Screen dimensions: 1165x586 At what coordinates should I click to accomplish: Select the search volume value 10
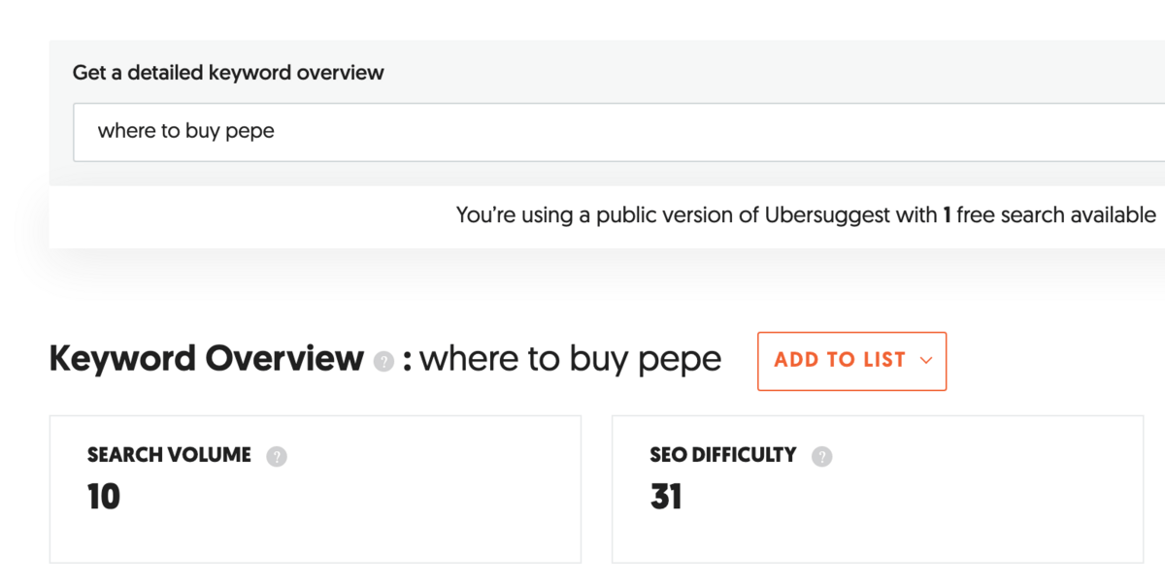(103, 497)
